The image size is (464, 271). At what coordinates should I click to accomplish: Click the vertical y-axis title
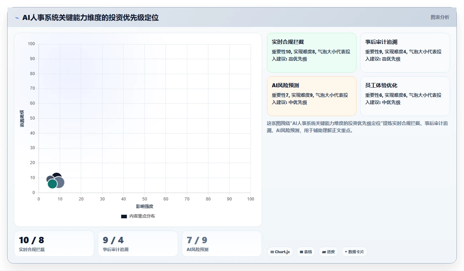(x=22, y=118)
